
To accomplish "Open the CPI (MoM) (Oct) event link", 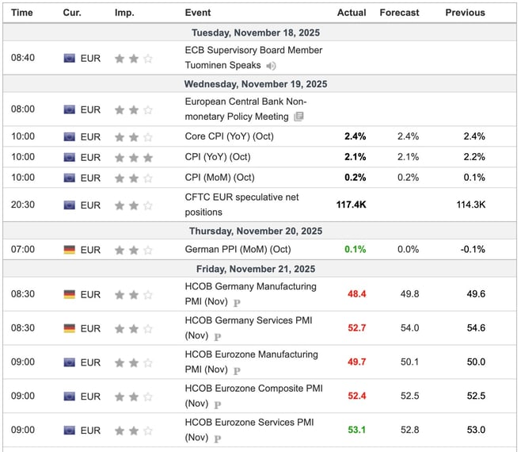I will coord(219,178).
